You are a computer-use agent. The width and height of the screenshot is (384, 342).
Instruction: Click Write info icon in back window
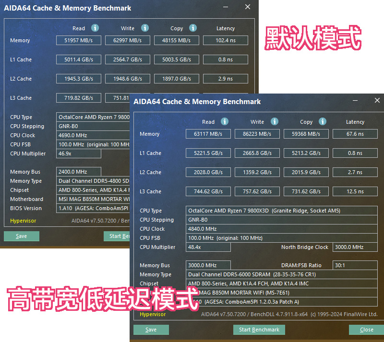(145, 28)
